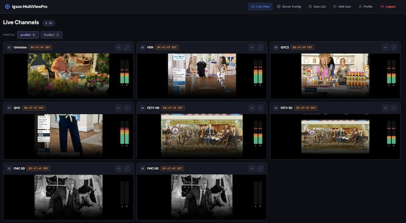Click the HSN video thumbnail
The width and height of the screenshot is (406, 223).
pos(202,75)
